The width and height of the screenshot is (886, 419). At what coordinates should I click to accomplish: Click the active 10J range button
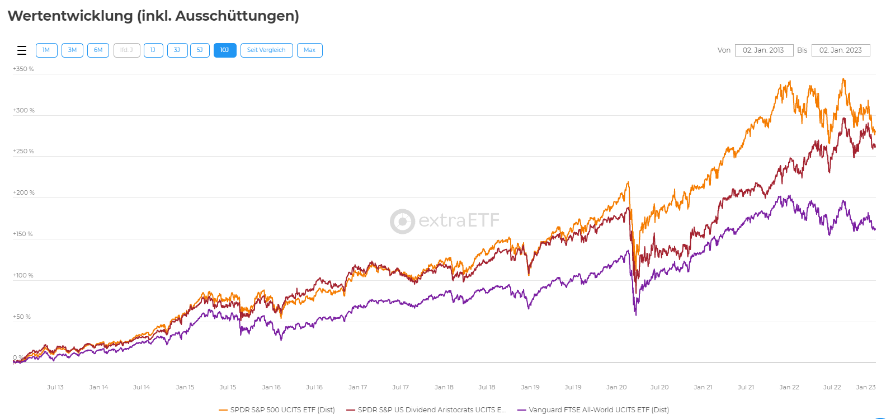(x=224, y=50)
